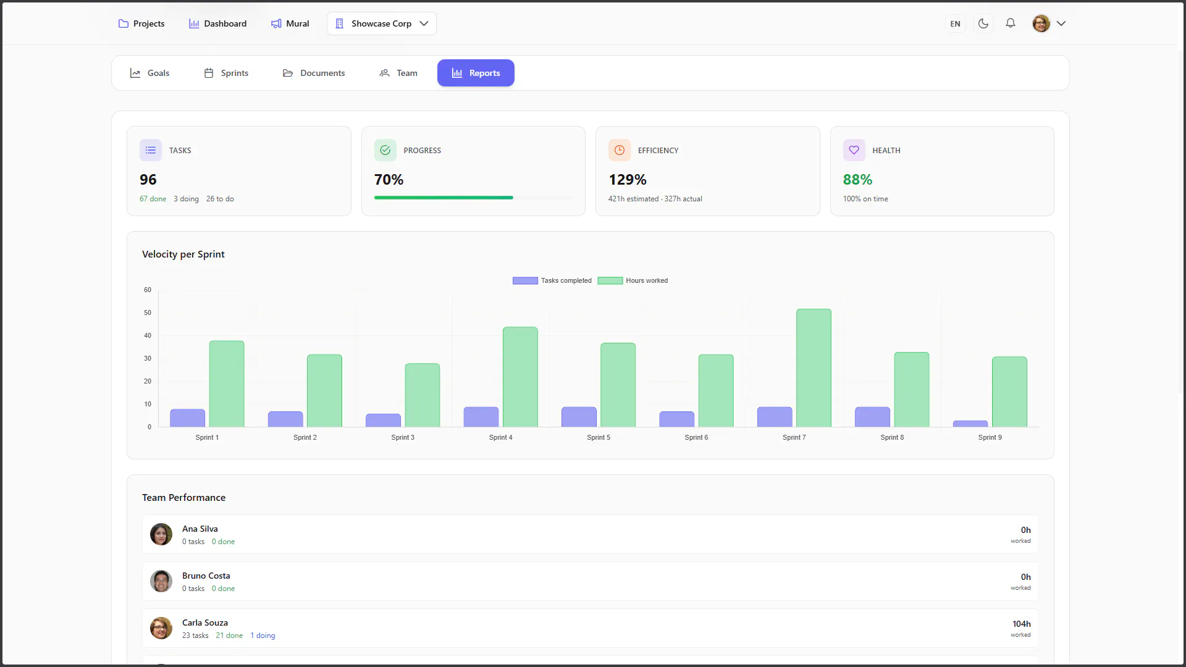This screenshot has height=667, width=1186.
Task: Click the Sprint 3 axis label
Action: 403,437
